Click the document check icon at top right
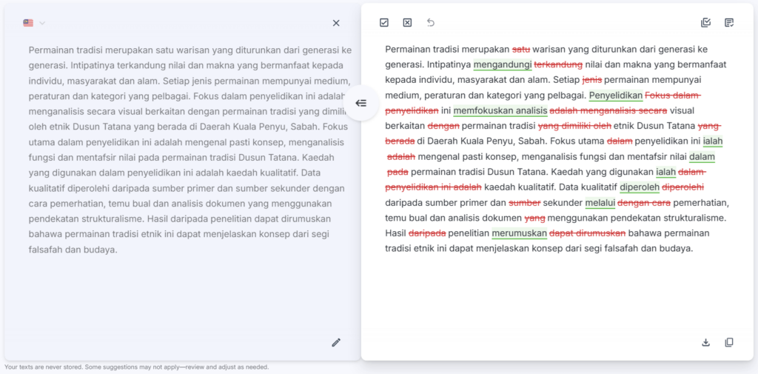This screenshot has width=758, height=374. pyautogui.click(x=705, y=23)
